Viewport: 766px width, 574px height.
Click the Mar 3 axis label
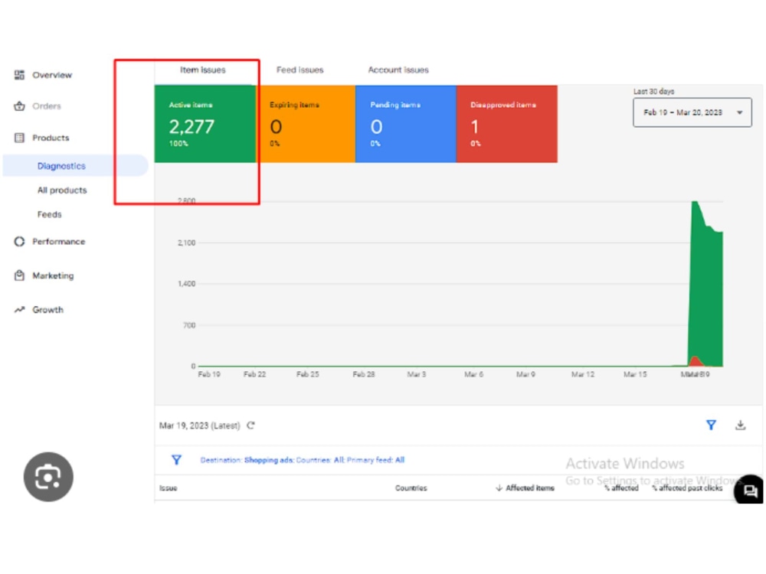pyautogui.click(x=416, y=374)
